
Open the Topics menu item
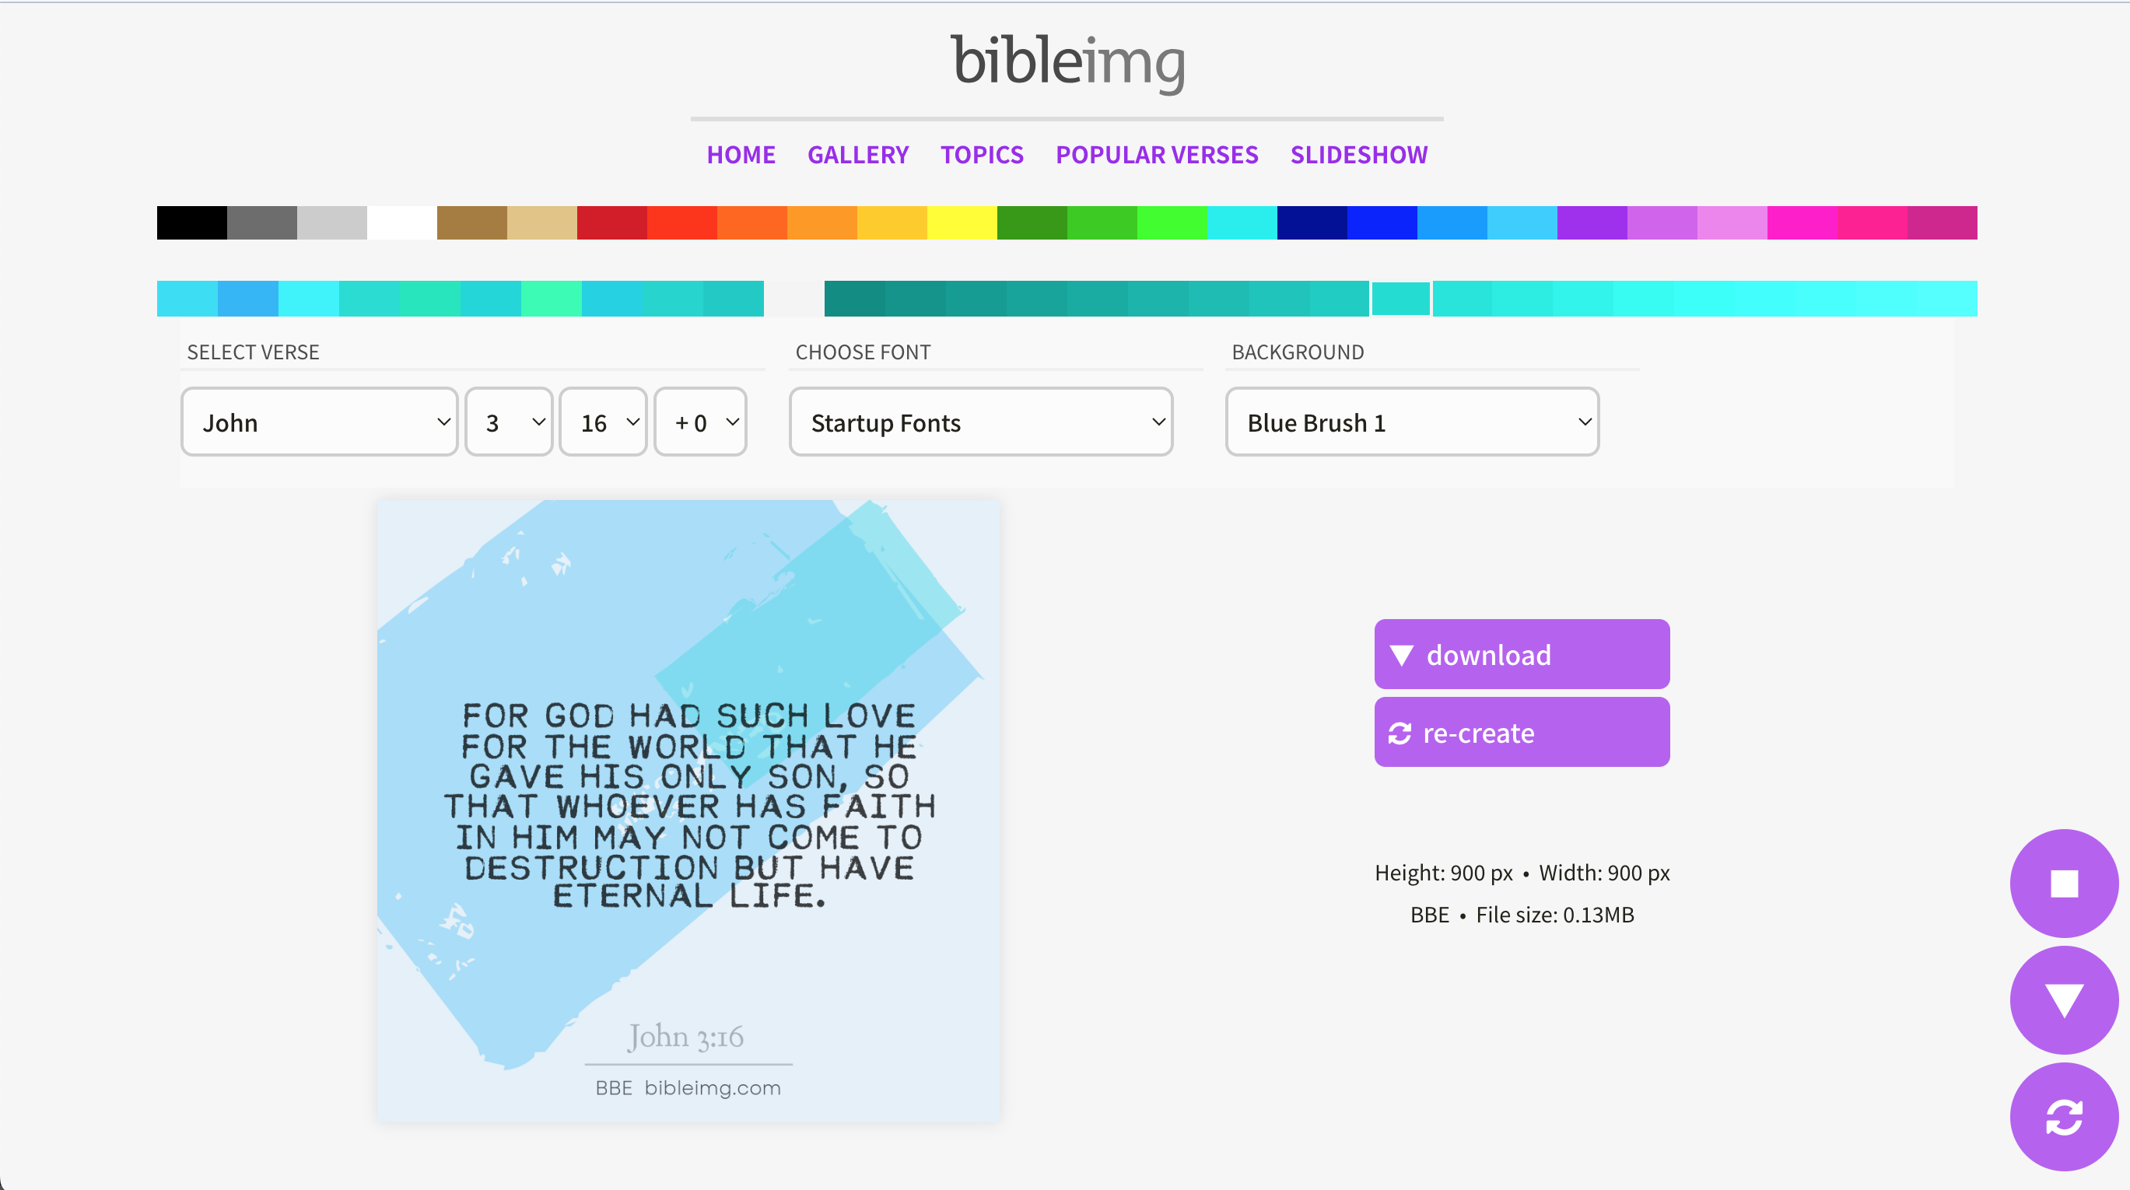pos(982,155)
